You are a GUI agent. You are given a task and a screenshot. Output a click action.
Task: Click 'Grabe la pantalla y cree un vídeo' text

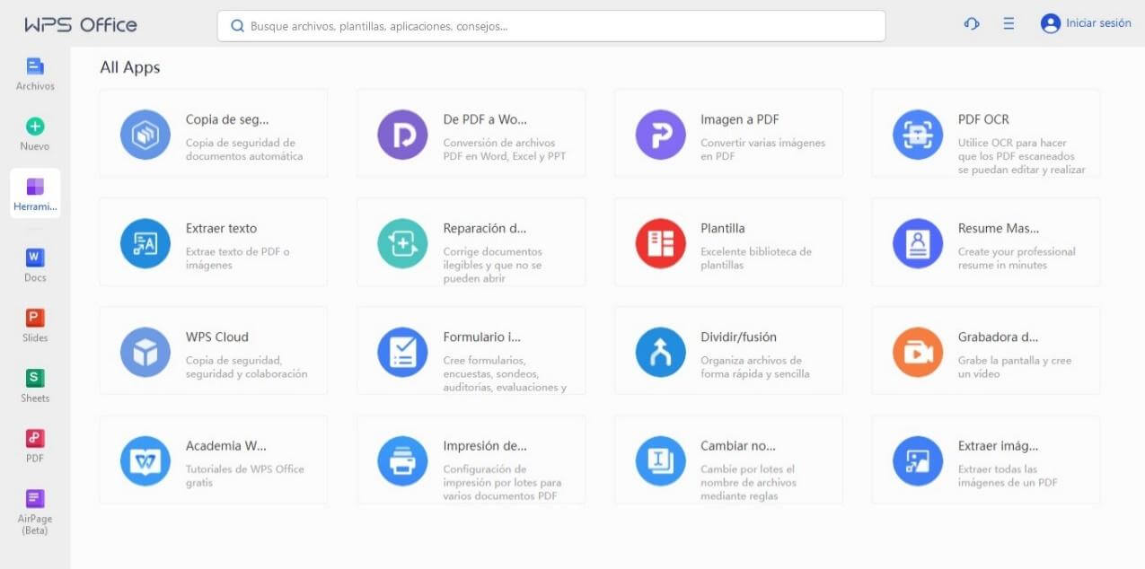click(1015, 367)
